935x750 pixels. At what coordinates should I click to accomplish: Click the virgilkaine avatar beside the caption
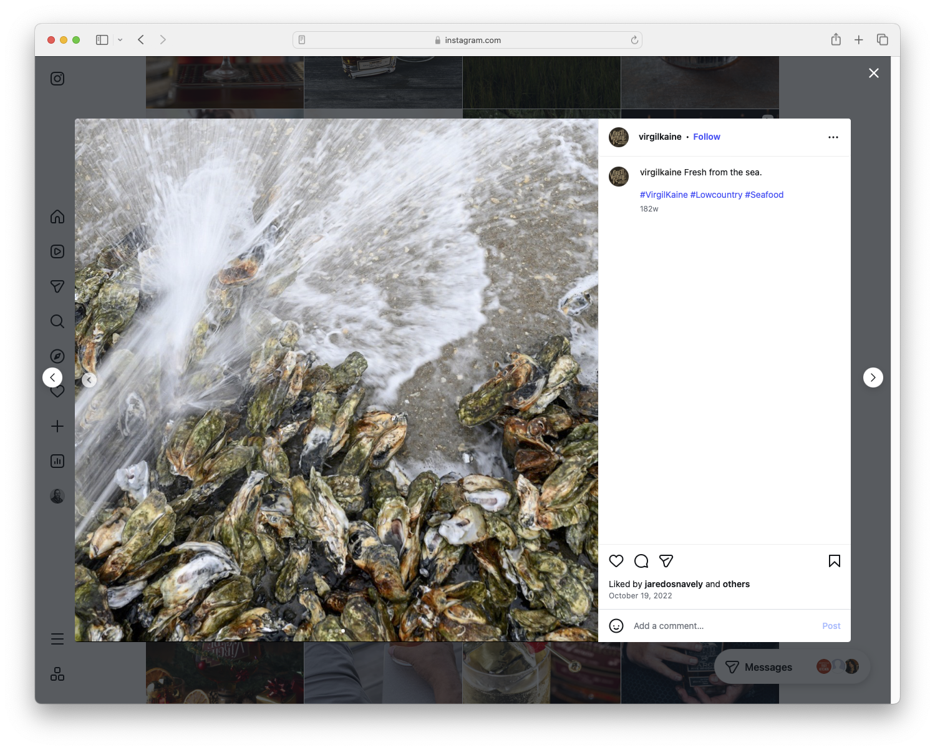pos(619,177)
